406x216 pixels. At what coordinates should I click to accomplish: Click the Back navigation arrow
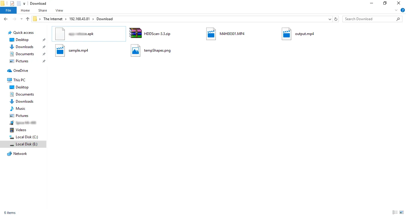click(x=6, y=19)
